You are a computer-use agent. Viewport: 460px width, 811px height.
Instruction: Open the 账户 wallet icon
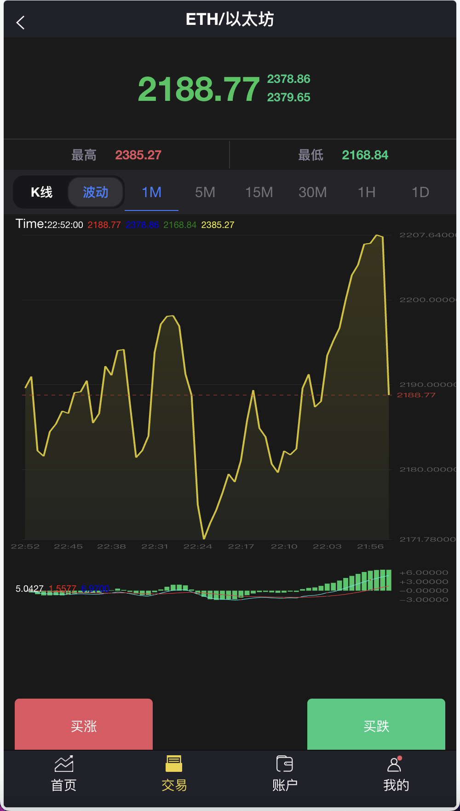click(x=284, y=764)
